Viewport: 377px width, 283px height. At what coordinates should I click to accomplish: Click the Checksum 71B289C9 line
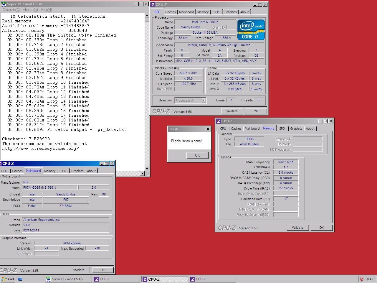tap(26, 139)
